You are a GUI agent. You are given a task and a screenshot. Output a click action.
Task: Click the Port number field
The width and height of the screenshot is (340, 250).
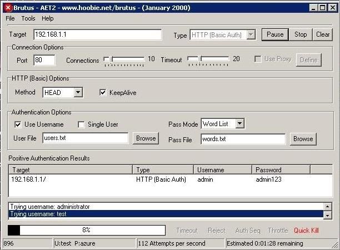(x=44, y=60)
